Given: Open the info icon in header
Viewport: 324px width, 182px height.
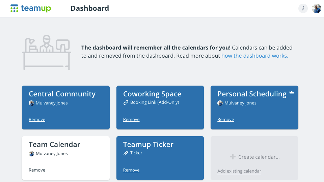Looking at the screenshot, I should pyautogui.click(x=303, y=8).
